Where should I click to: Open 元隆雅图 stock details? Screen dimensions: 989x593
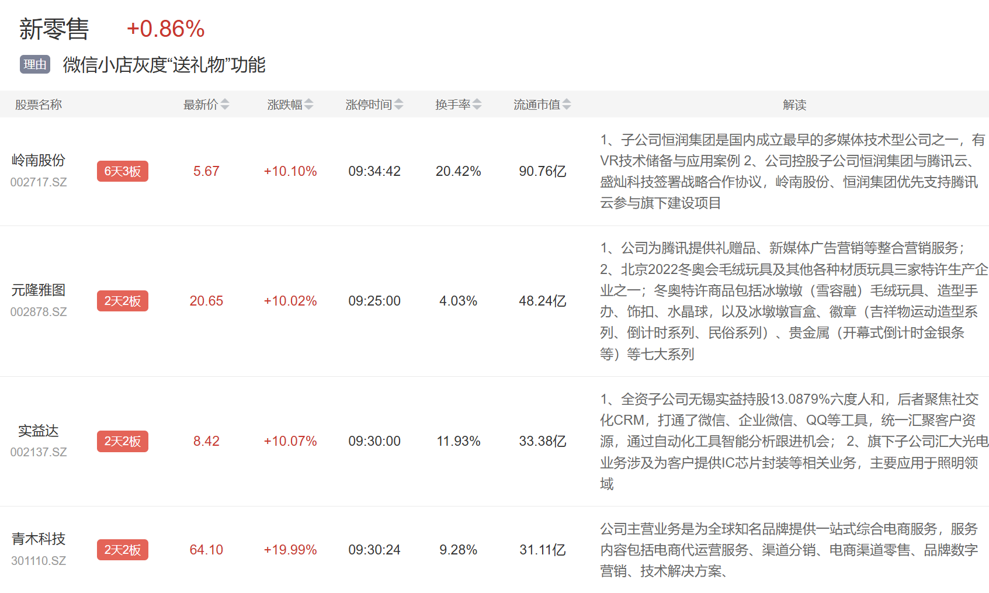coord(39,290)
